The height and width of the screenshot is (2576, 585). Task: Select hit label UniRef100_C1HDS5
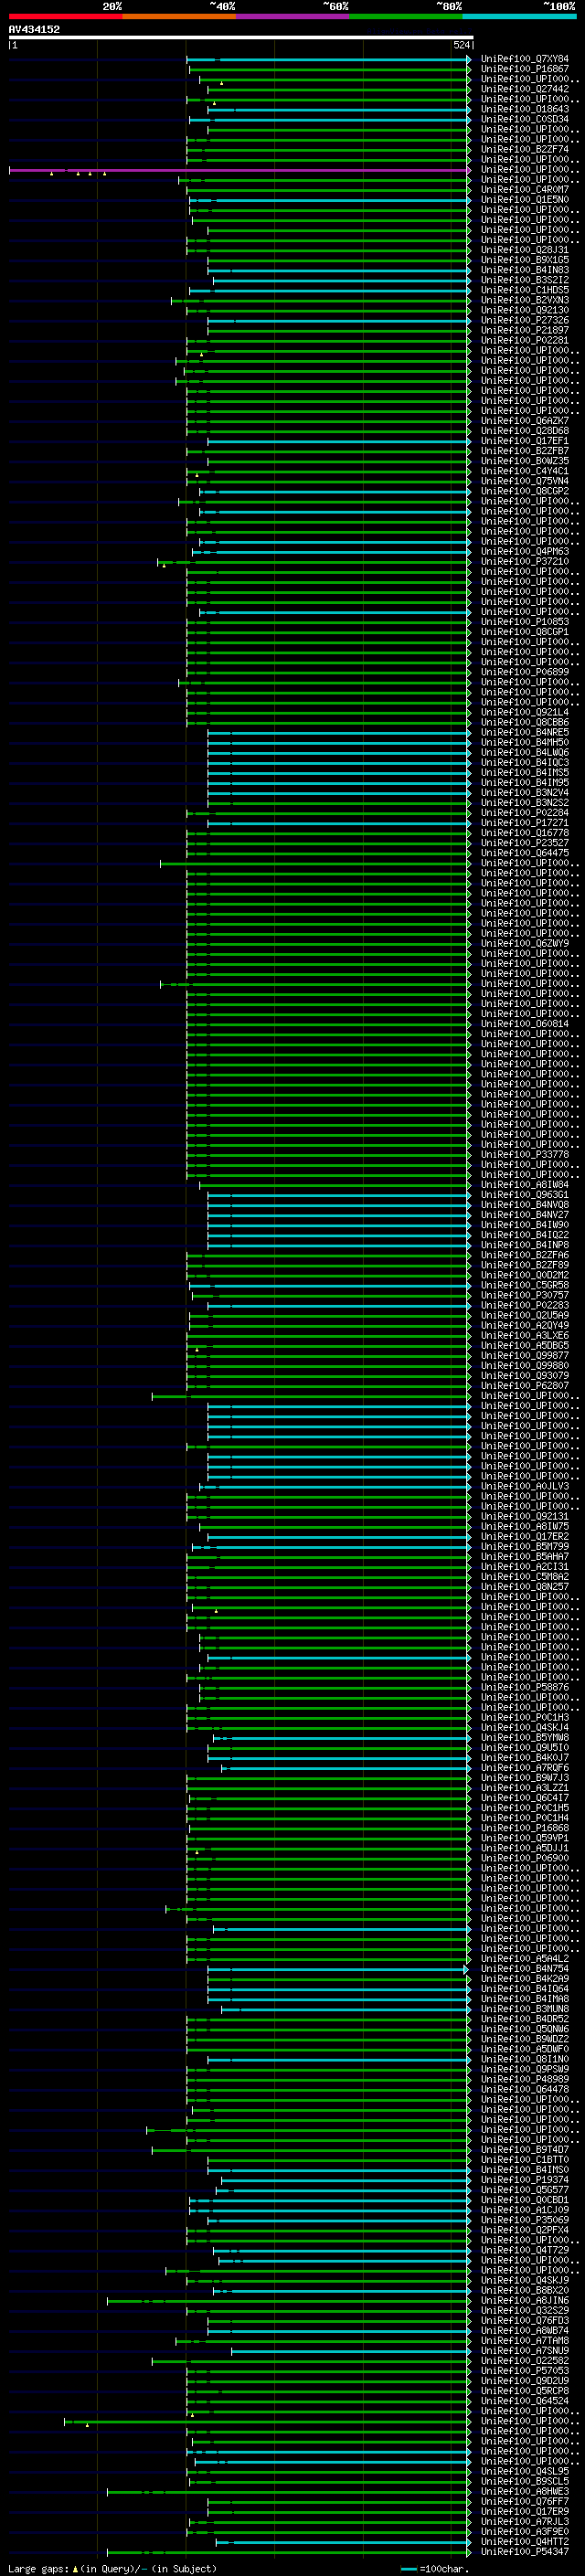click(525, 290)
